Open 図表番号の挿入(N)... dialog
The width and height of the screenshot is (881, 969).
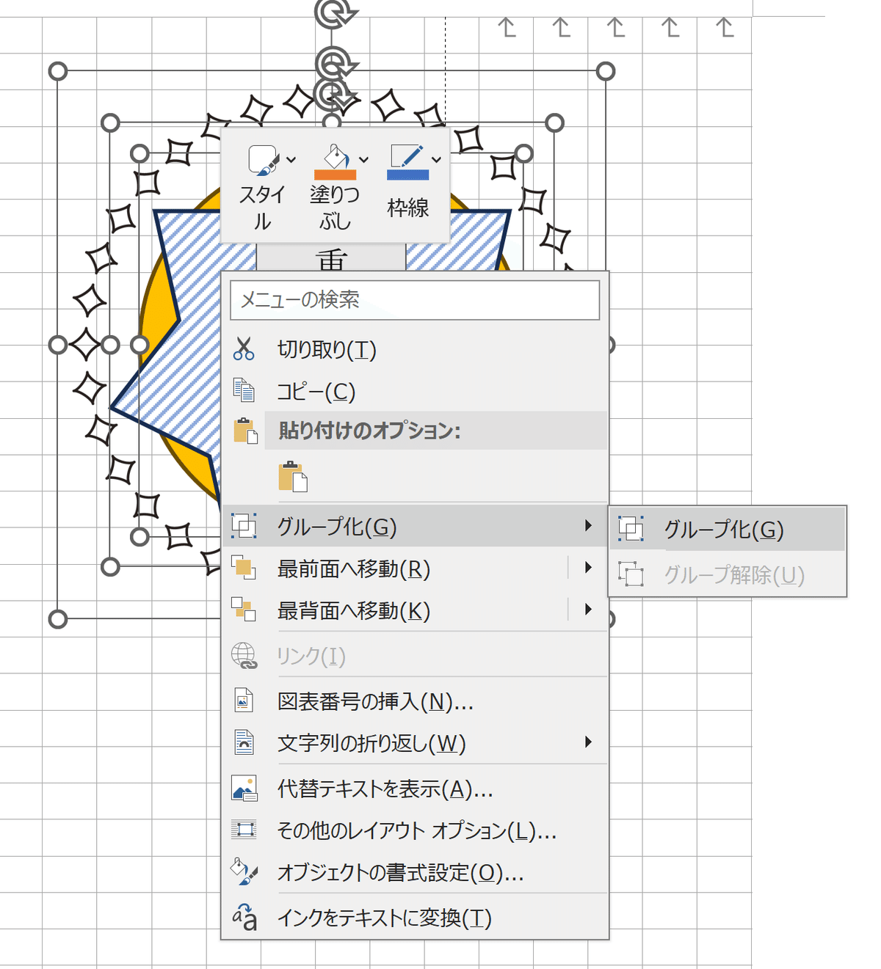point(415,701)
